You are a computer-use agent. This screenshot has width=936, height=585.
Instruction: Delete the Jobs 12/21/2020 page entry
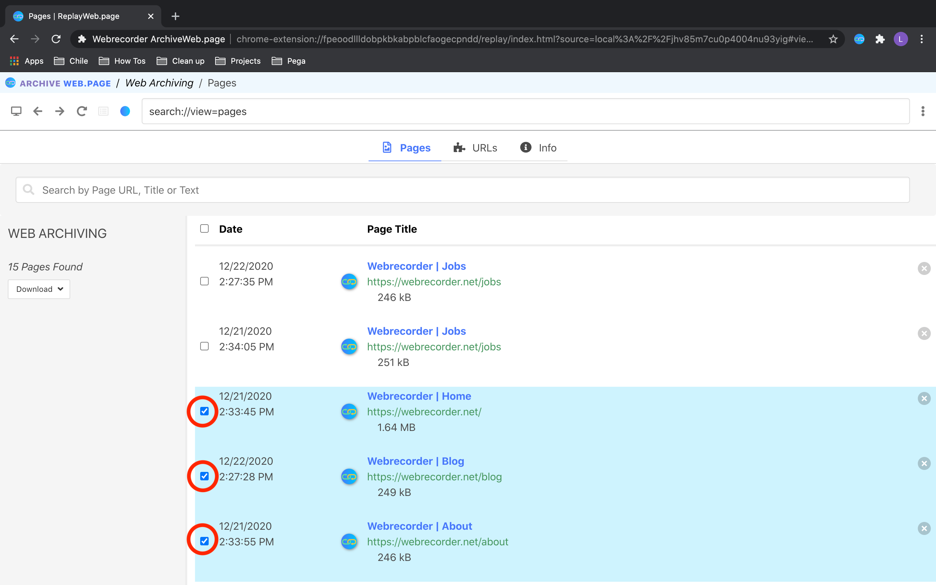tap(924, 333)
